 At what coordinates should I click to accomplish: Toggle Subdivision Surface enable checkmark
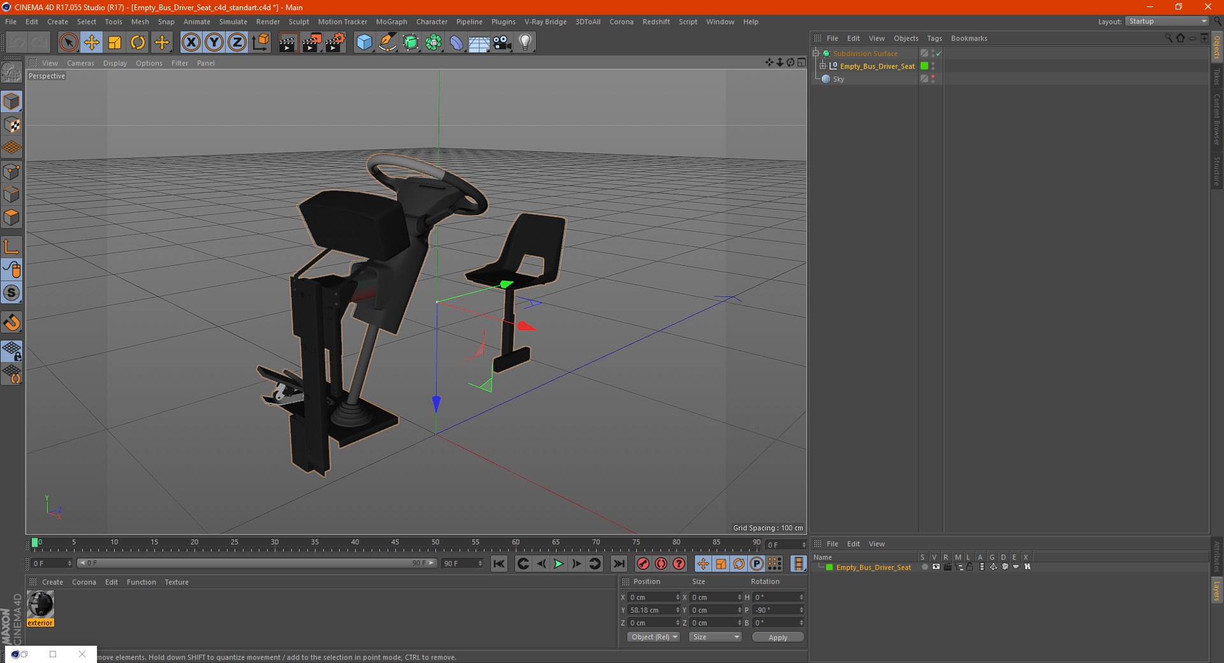938,54
